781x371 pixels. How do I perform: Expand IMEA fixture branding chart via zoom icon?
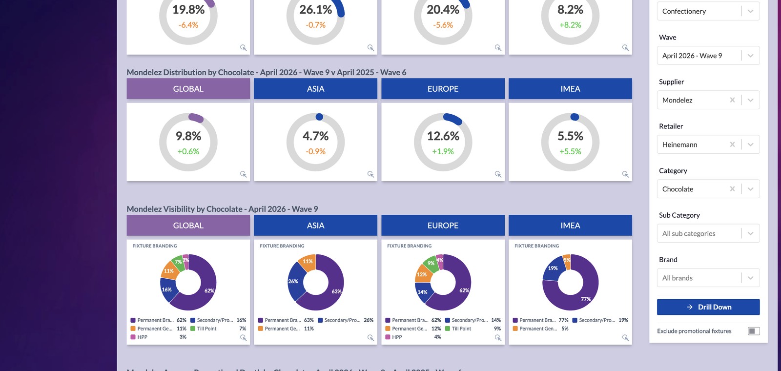(x=625, y=338)
